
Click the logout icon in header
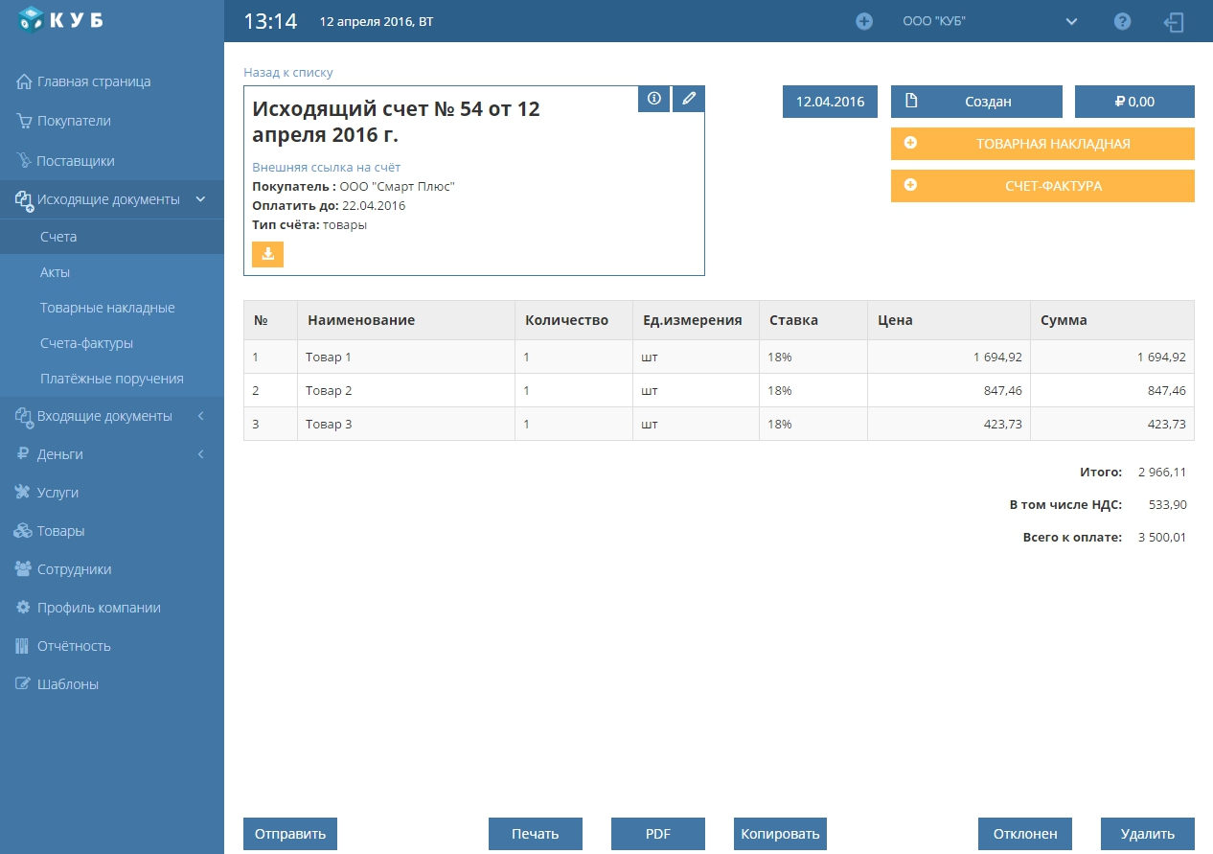(x=1174, y=21)
